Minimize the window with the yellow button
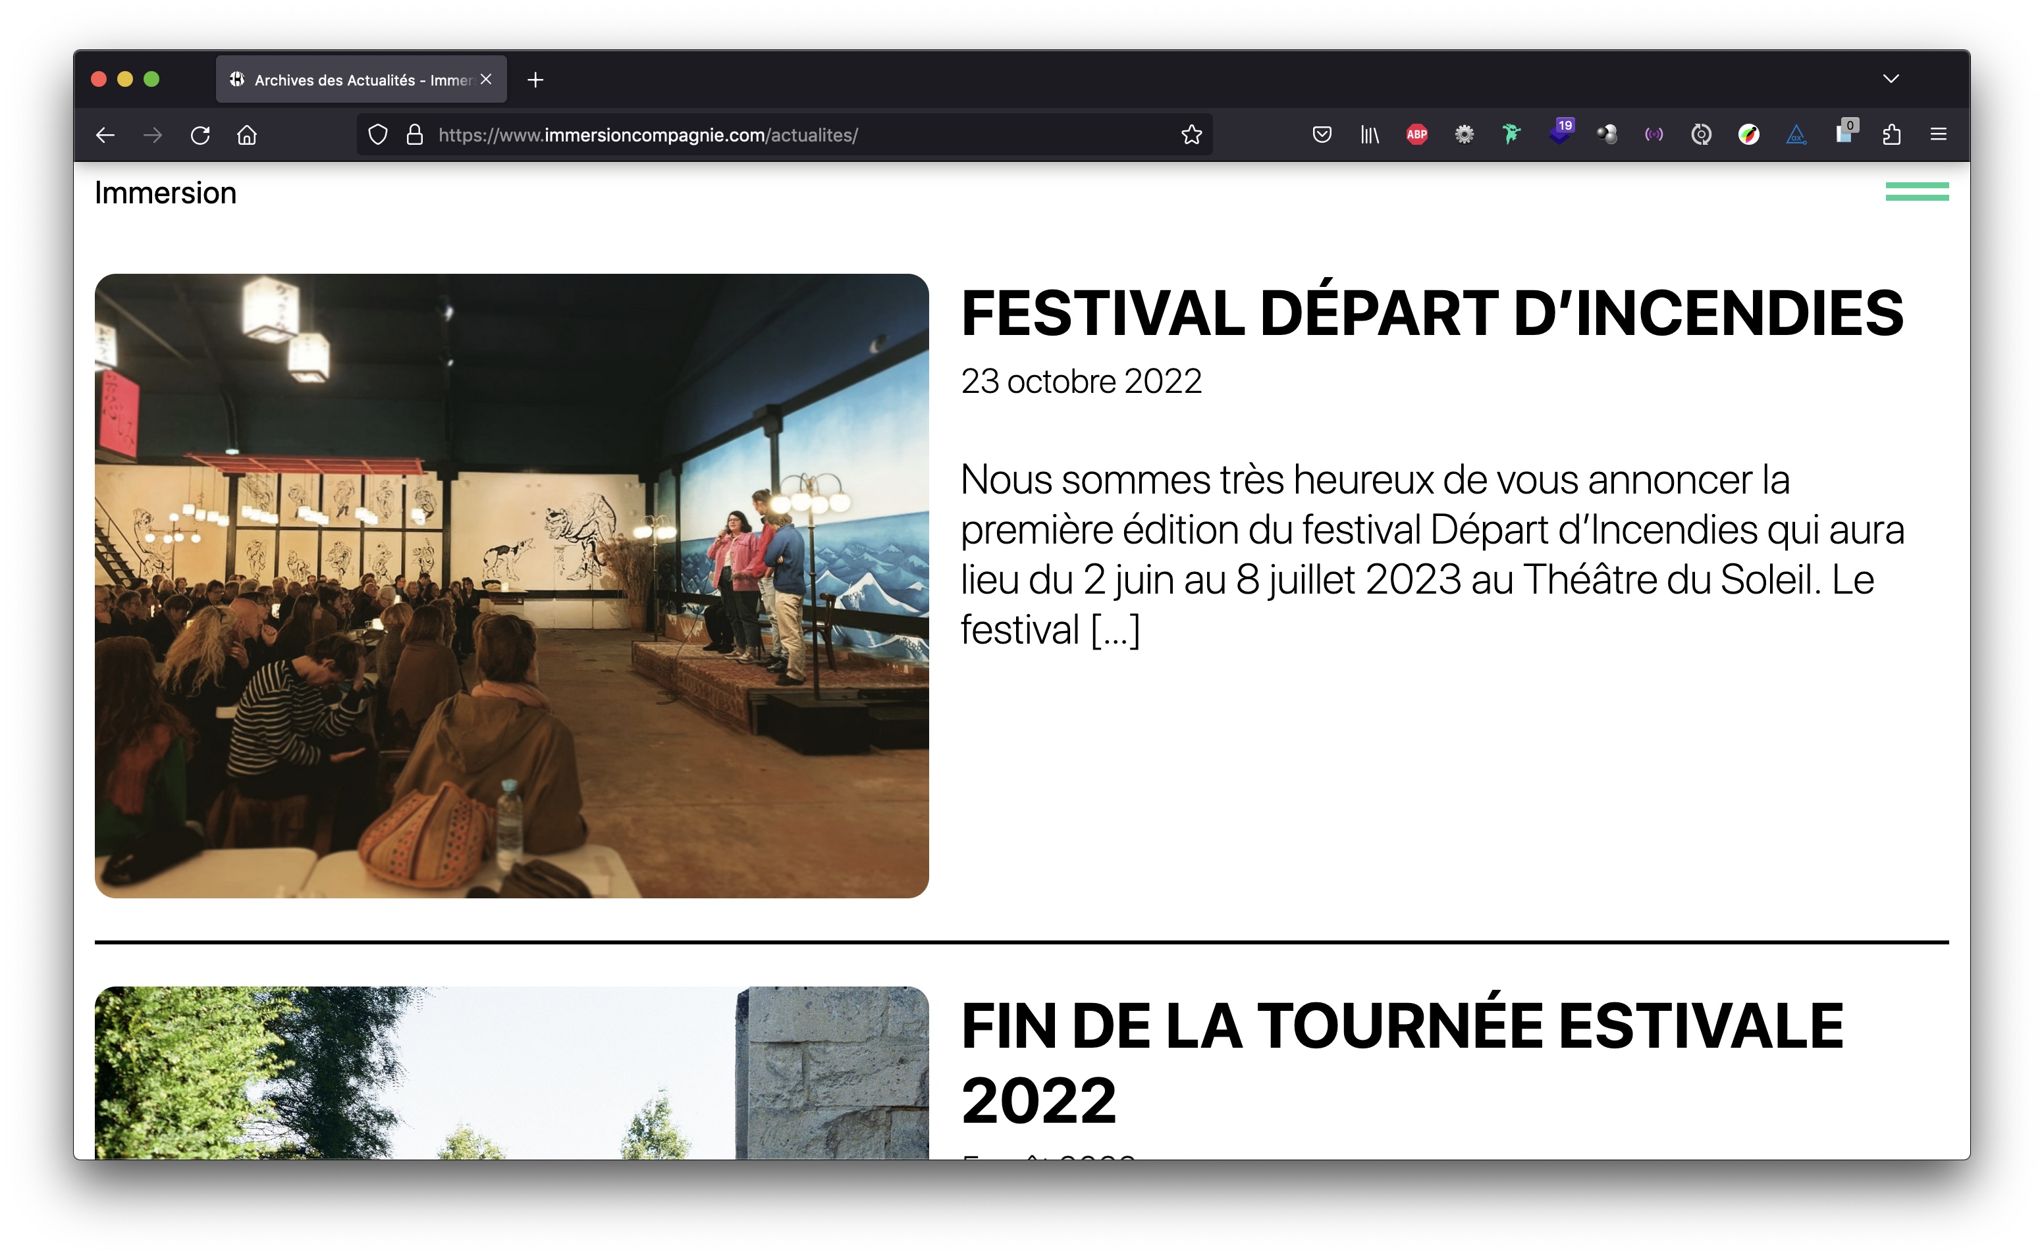This screenshot has height=1257, width=2044. [124, 79]
